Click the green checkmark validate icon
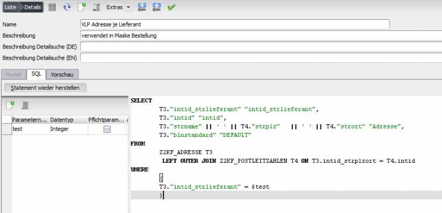 coord(171,7)
